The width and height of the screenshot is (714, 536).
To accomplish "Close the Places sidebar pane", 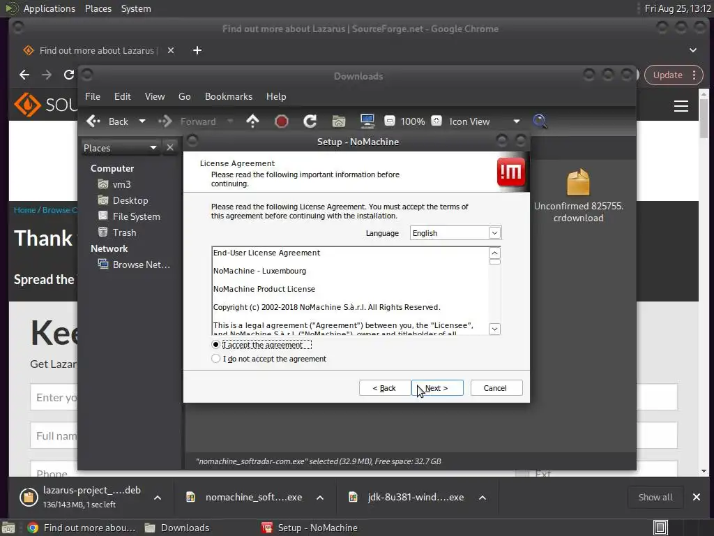I will click(x=170, y=148).
